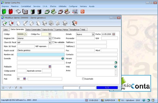The image size is (158, 103).
Task: Open the green cash register icon
Action: click(47, 12)
